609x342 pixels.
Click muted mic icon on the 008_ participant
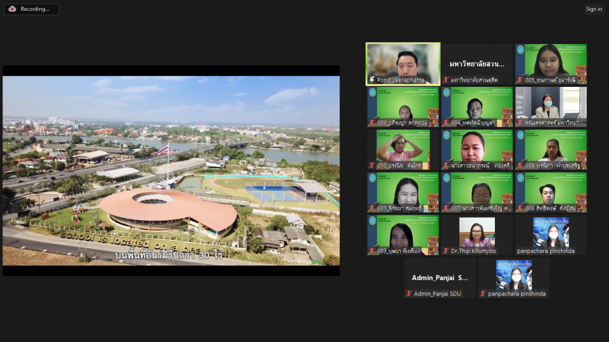click(520, 208)
